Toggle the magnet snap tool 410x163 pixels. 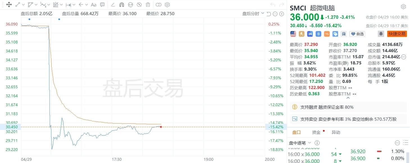point(122,5)
